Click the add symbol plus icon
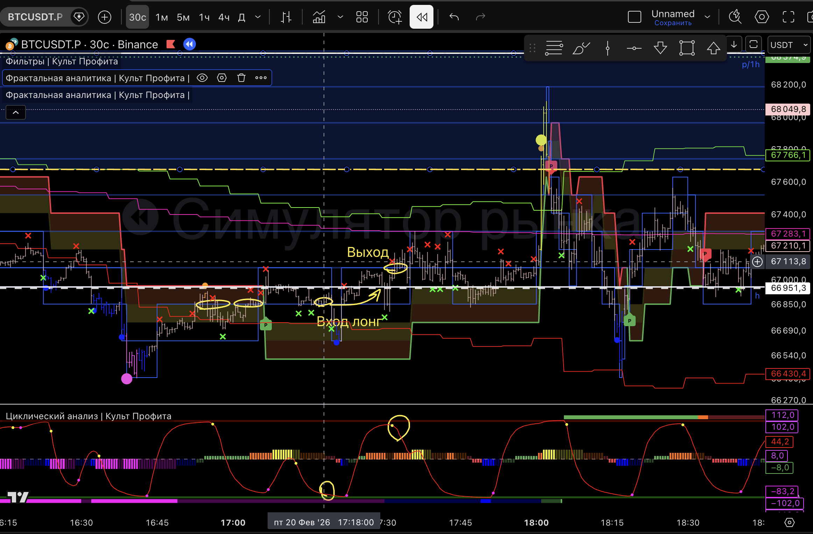The height and width of the screenshot is (534, 813). [104, 17]
